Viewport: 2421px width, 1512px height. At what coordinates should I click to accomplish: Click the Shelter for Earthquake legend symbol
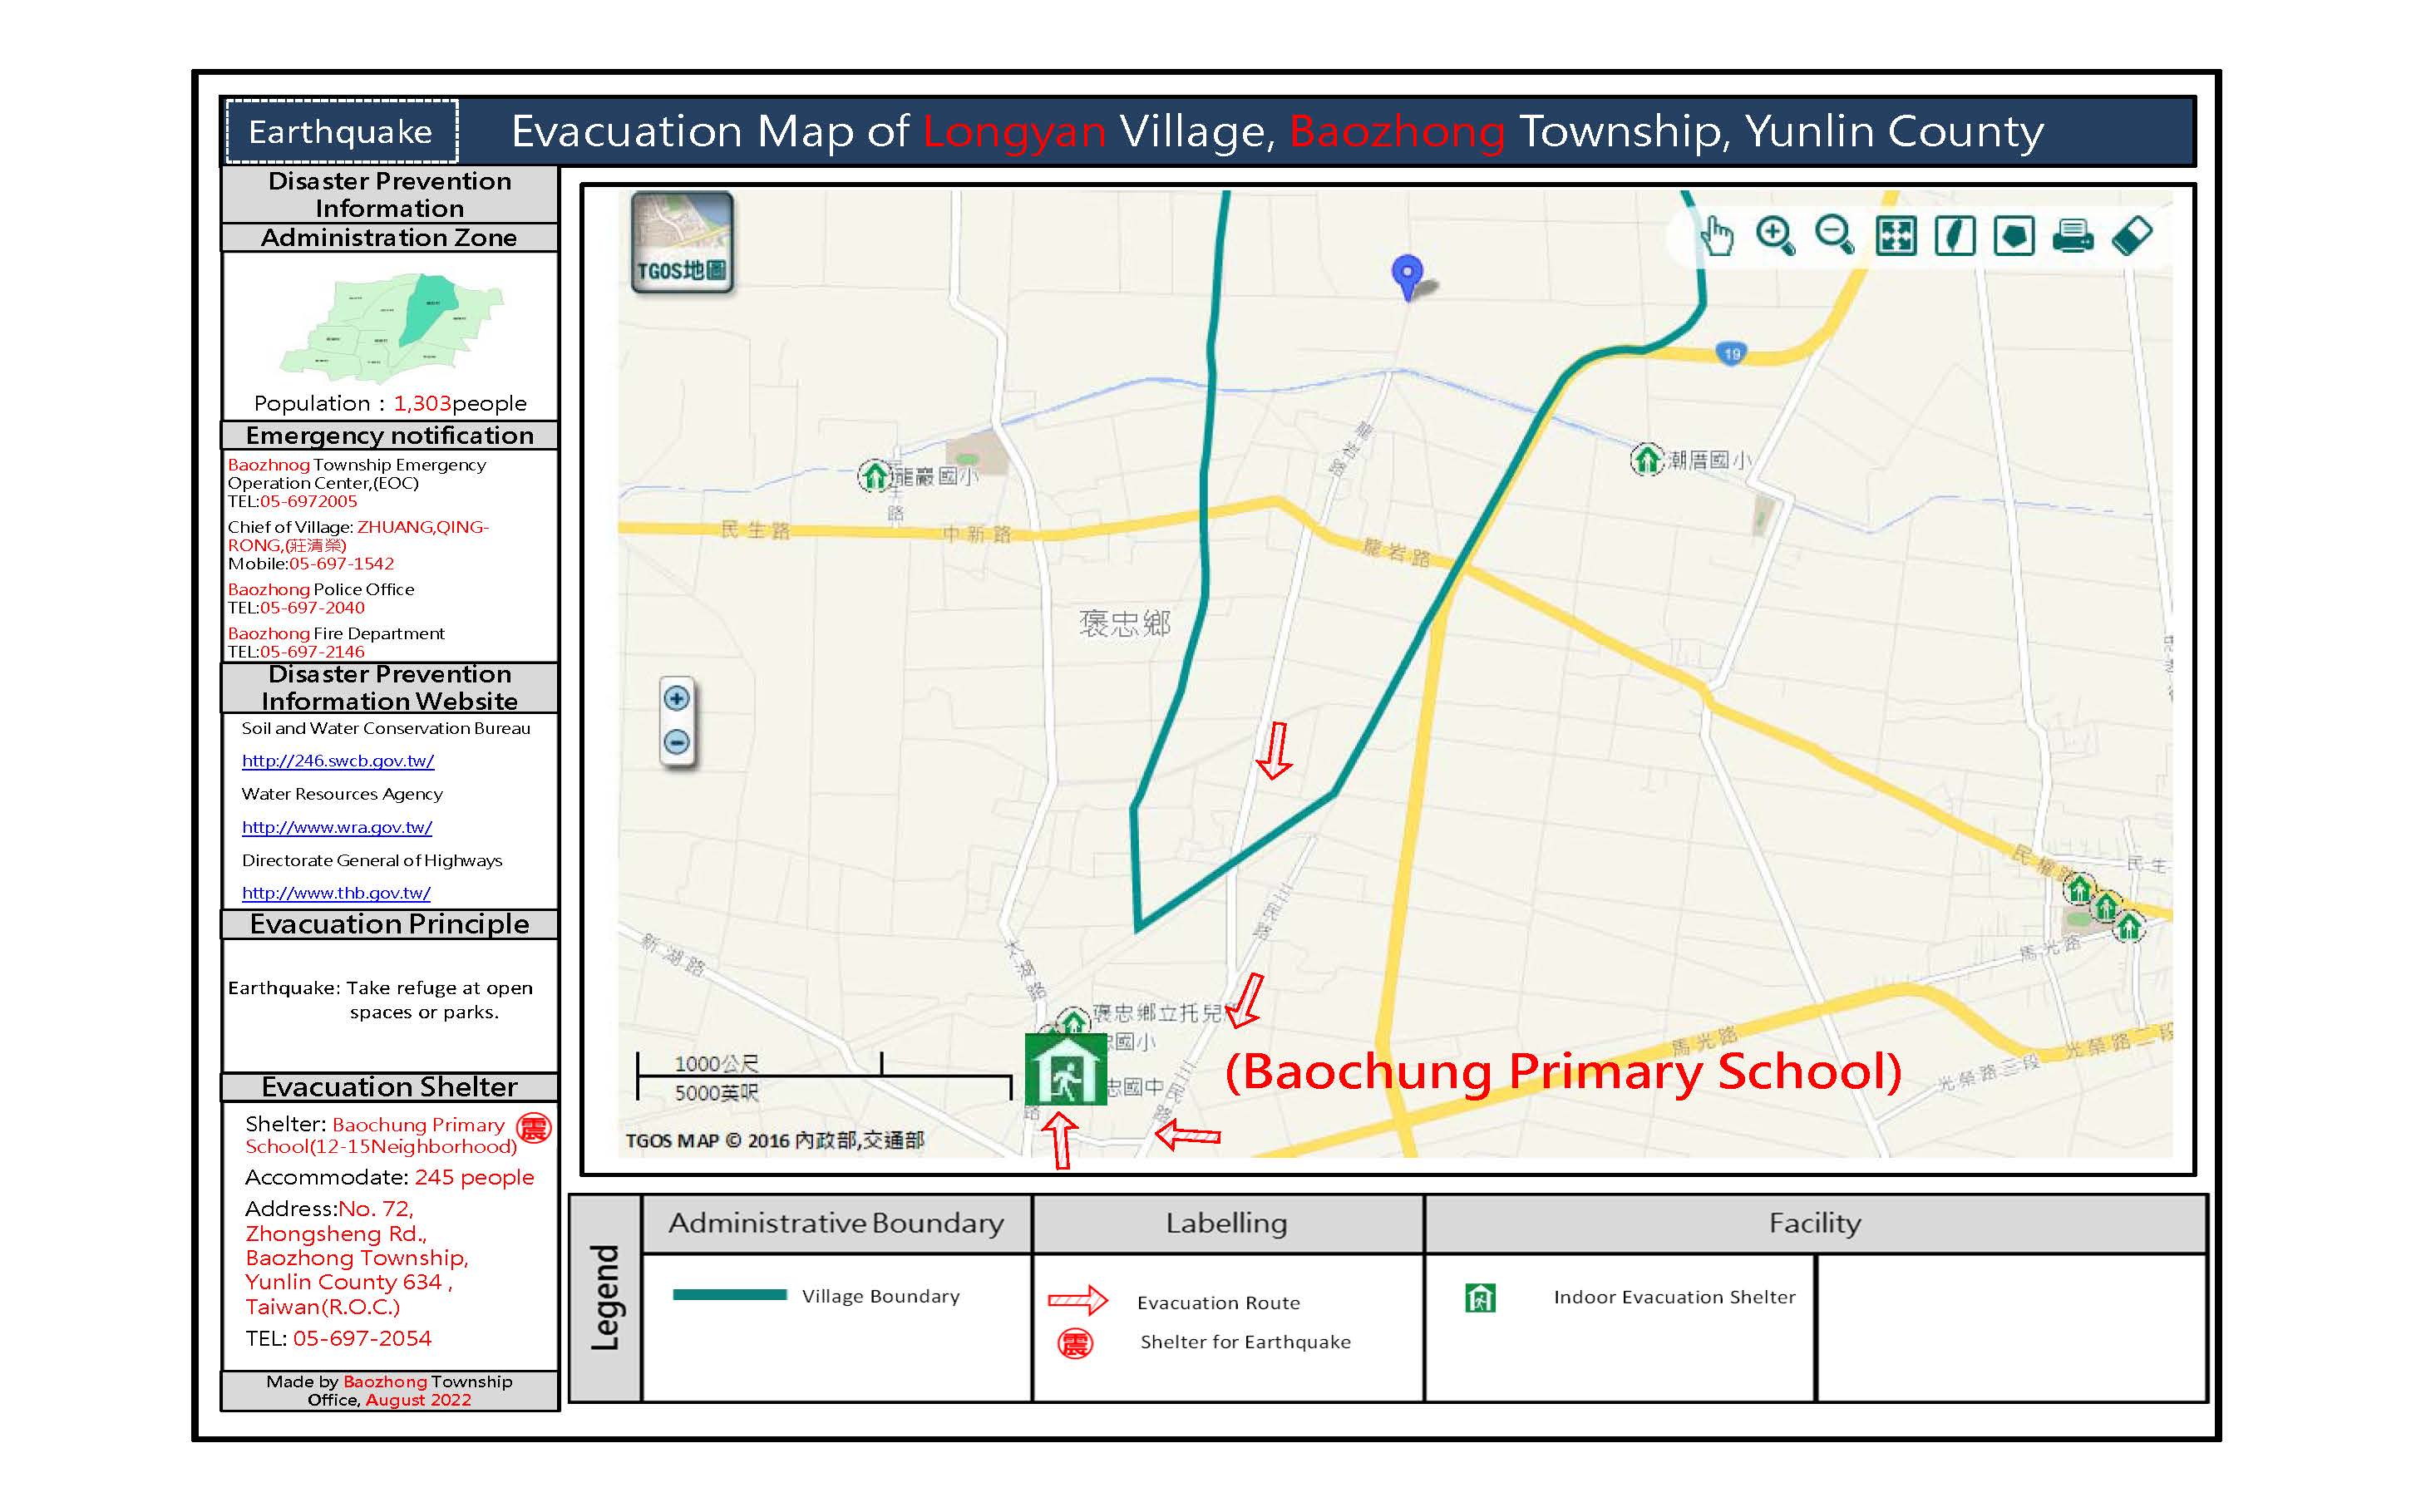click(1075, 1344)
